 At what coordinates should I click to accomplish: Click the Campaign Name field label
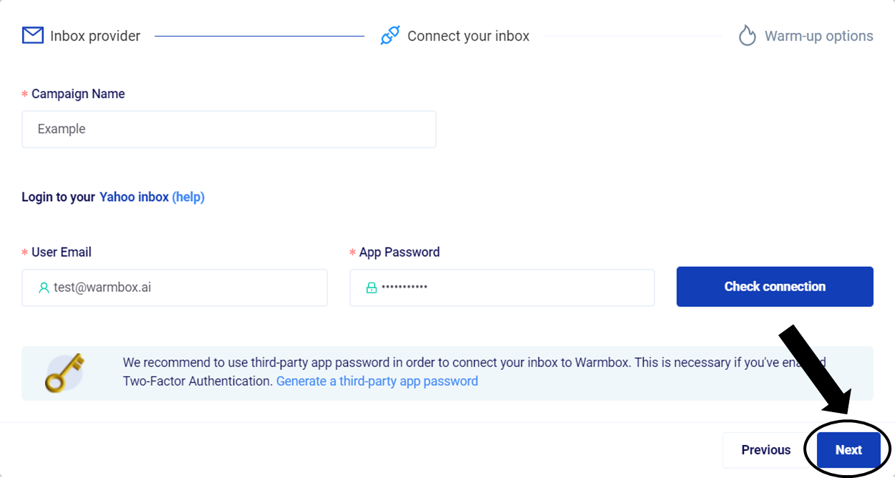(78, 94)
